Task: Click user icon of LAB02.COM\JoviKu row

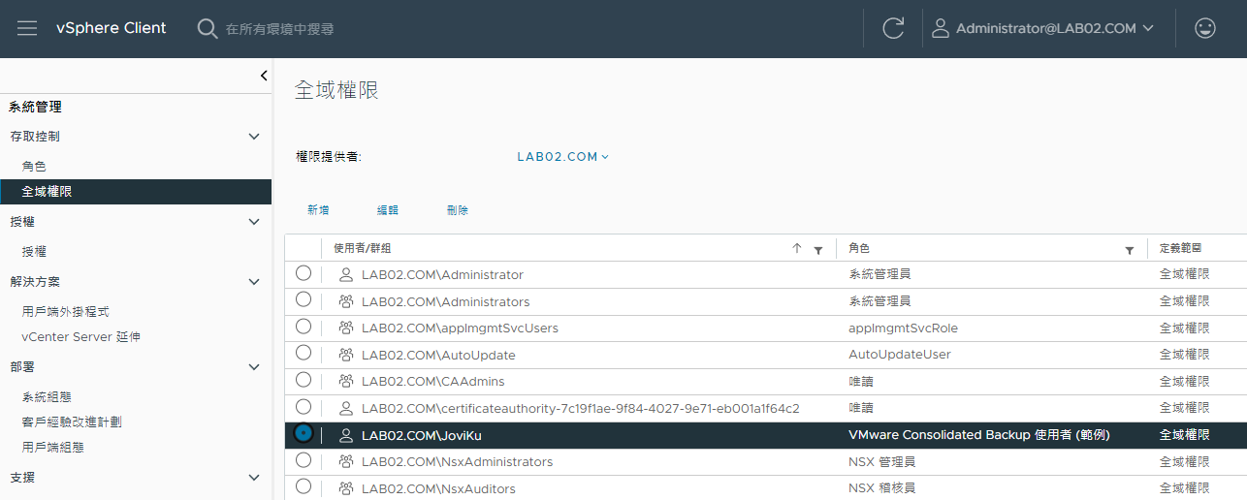Action: [345, 435]
